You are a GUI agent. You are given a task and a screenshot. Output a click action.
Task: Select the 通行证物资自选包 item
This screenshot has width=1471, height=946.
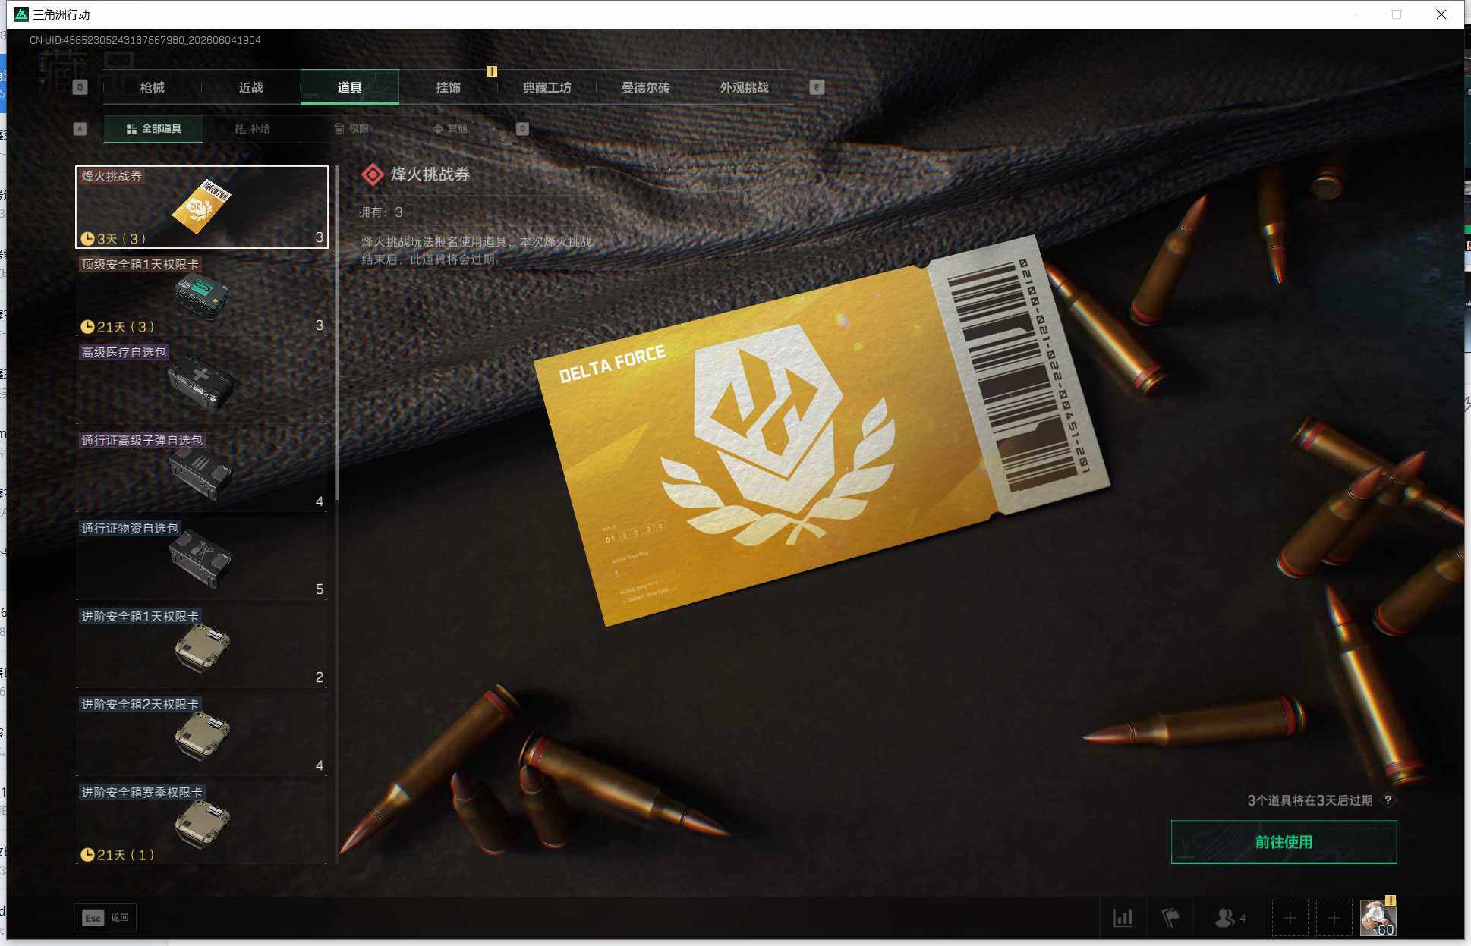click(202, 559)
